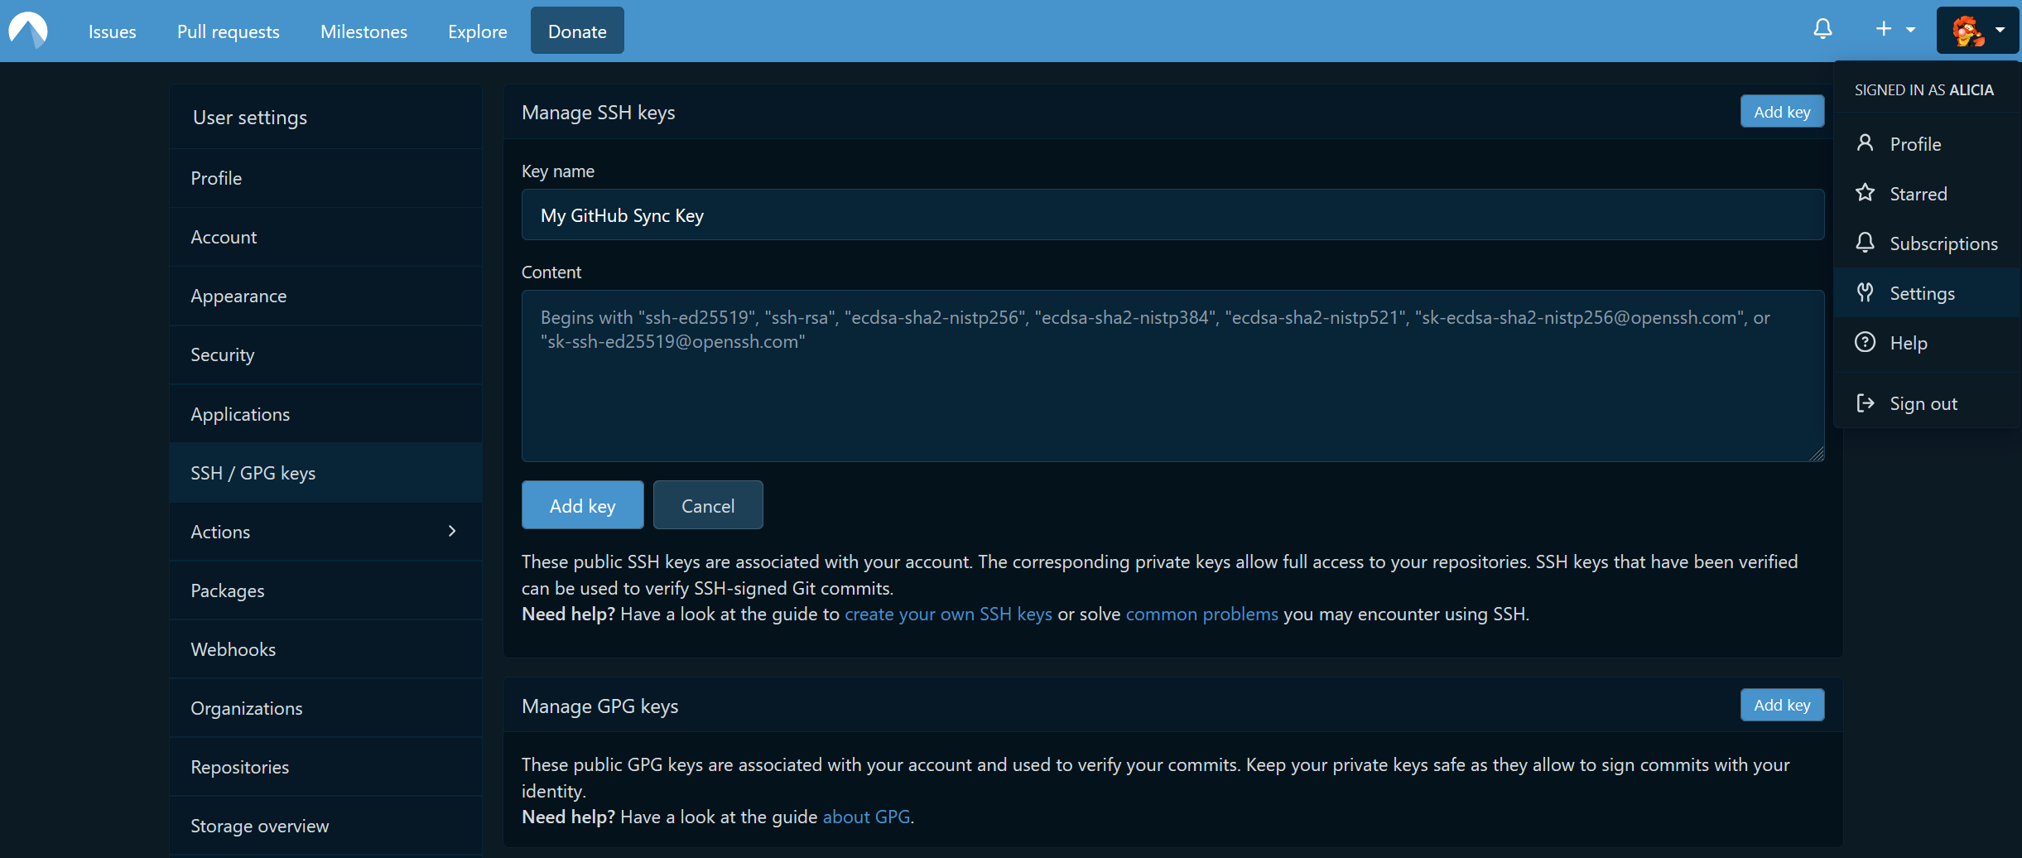This screenshot has width=2022, height=858.
Task: Open the notifications bell icon
Action: [1822, 30]
